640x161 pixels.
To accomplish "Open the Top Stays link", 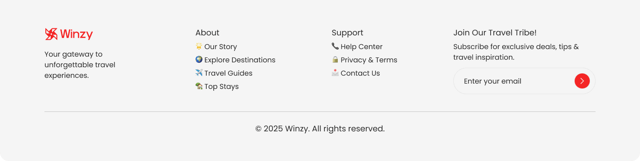I will tap(221, 86).
